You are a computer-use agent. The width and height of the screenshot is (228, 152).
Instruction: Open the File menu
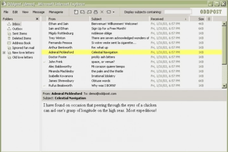pyautogui.click(x=6, y=12)
